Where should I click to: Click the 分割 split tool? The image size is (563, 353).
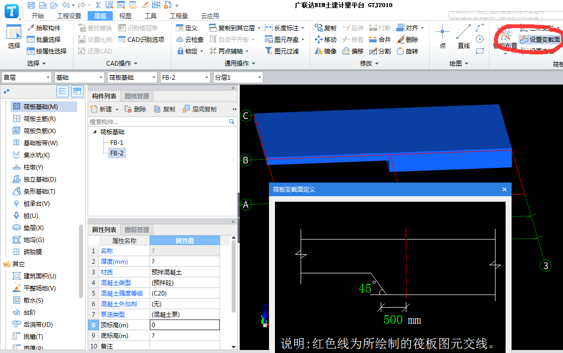[380, 51]
